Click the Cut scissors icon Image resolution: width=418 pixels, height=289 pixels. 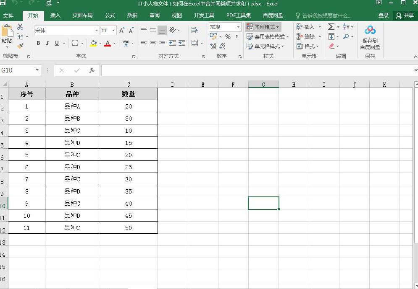tap(20, 27)
